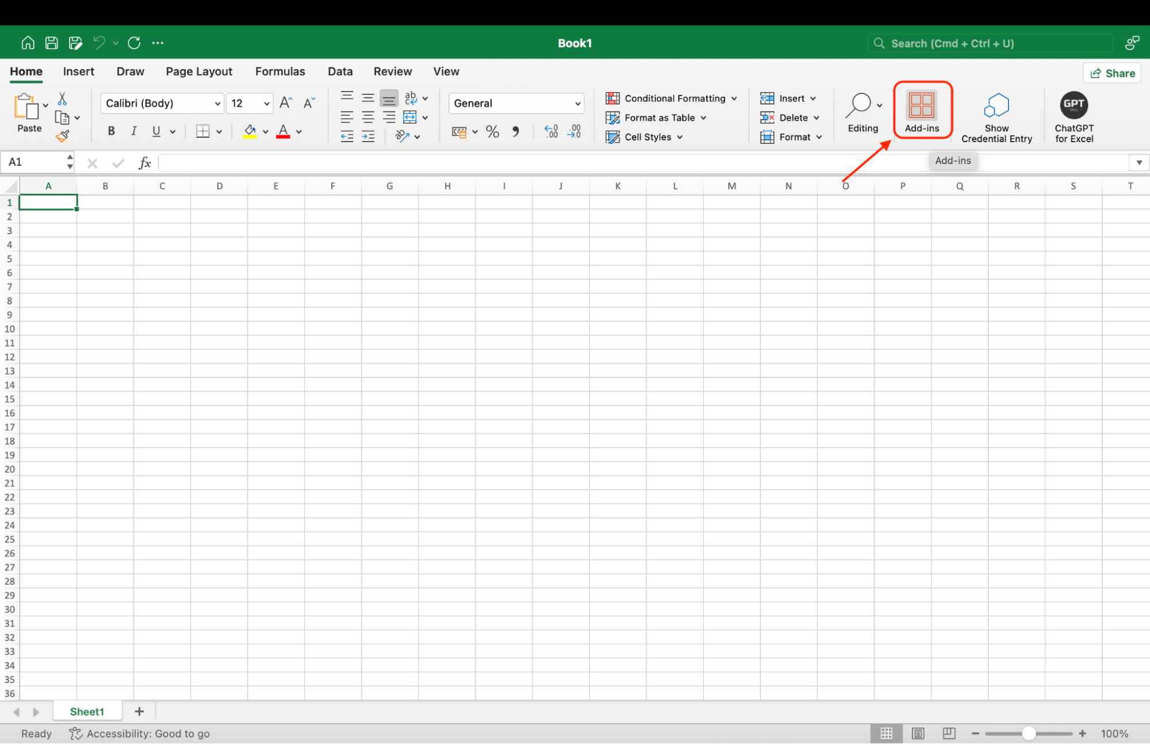Screen dimensions: 1150x744
Task: Expand the fill color dropdown arrow
Action: pyautogui.click(x=265, y=132)
